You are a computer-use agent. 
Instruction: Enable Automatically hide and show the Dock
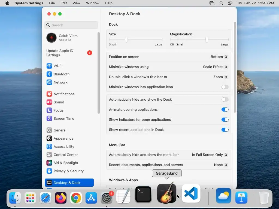click(x=225, y=100)
